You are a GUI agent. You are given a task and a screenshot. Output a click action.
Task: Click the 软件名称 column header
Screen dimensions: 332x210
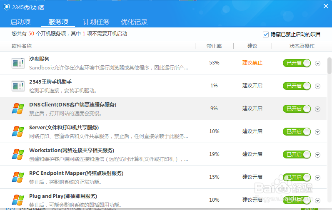(x=22, y=46)
